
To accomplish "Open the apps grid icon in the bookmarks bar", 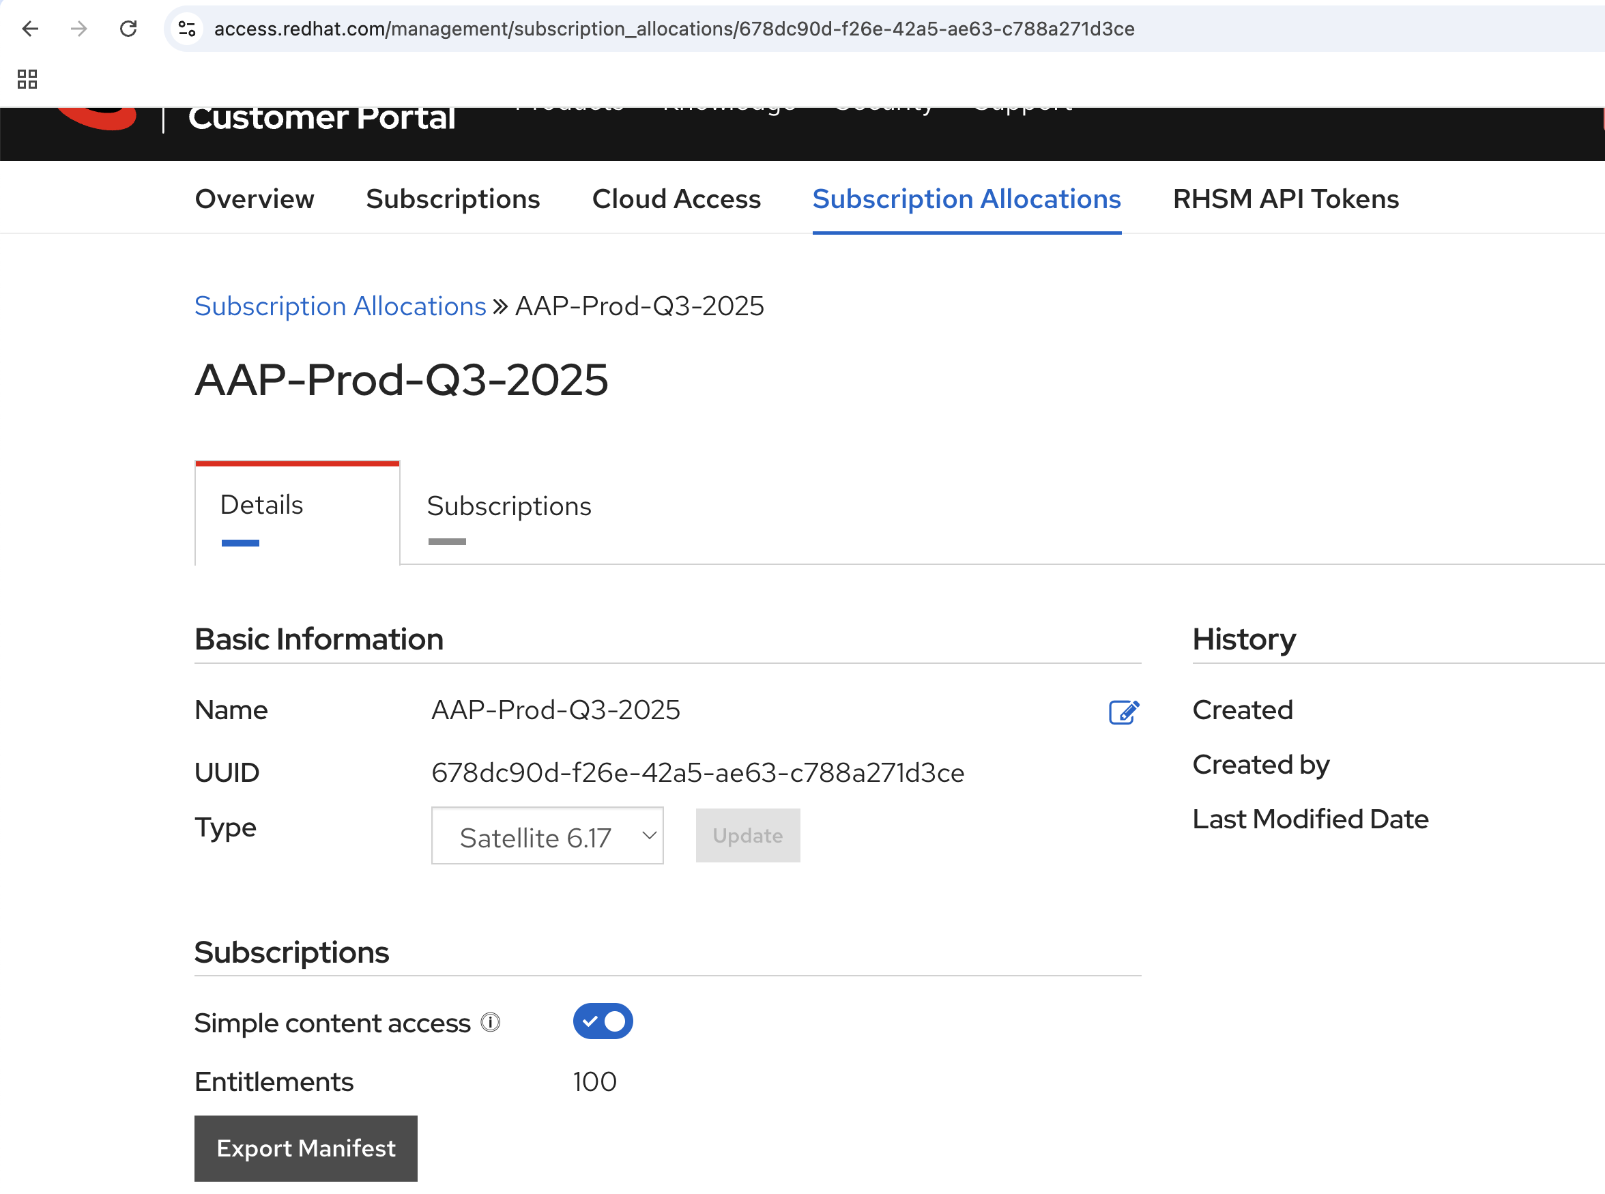I will [x=27, y=78].
